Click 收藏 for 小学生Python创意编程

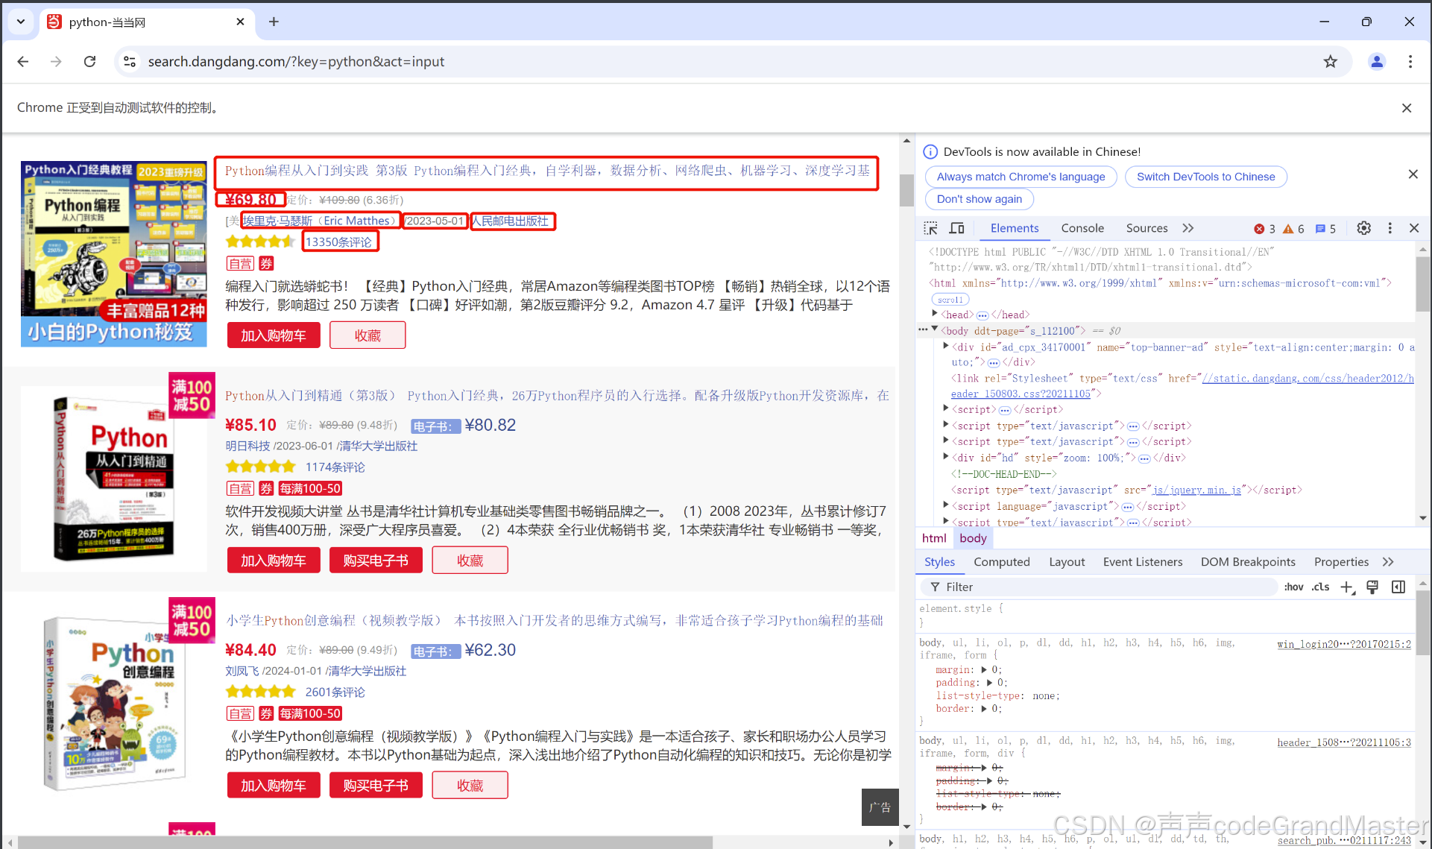(x=470, y=786)
